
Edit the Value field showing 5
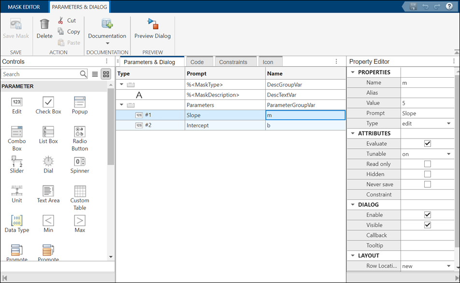[x=428, y=103]
